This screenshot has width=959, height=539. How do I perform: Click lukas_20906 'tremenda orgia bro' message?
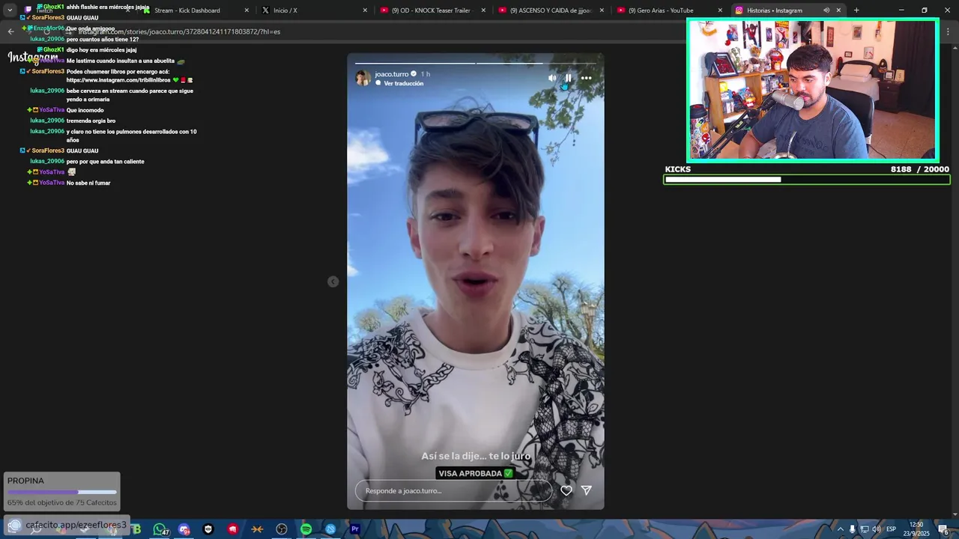[73, 121]
